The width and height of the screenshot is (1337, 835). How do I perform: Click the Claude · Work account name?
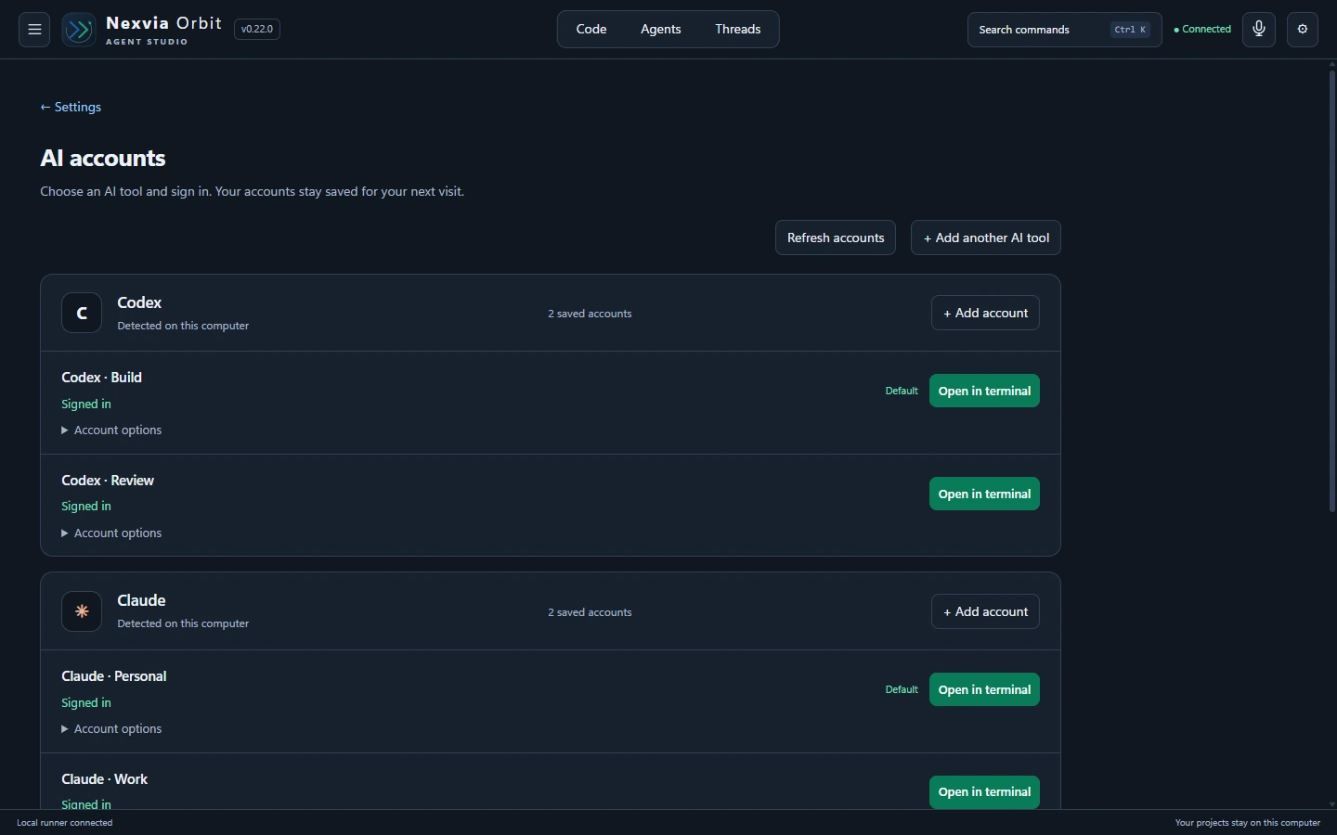105,779
